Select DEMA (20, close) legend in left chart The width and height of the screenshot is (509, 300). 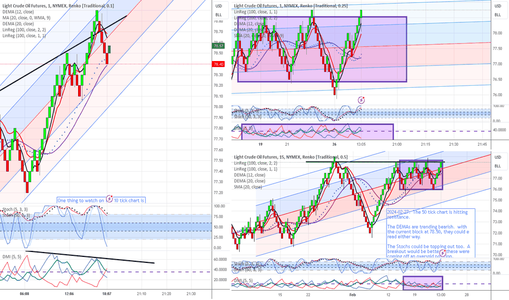click(18, 23)
